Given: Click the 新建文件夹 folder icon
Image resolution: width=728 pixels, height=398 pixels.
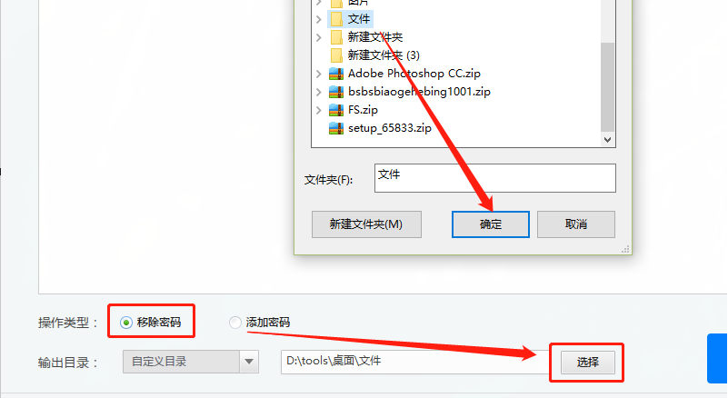Looking at the screenshot, I should (336, 37).
